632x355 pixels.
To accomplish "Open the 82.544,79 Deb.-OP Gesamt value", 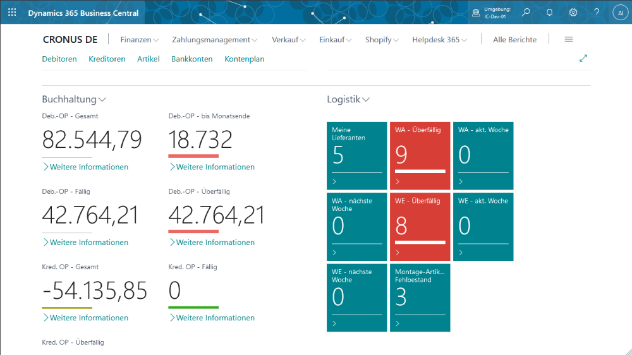I will point(92,140).
